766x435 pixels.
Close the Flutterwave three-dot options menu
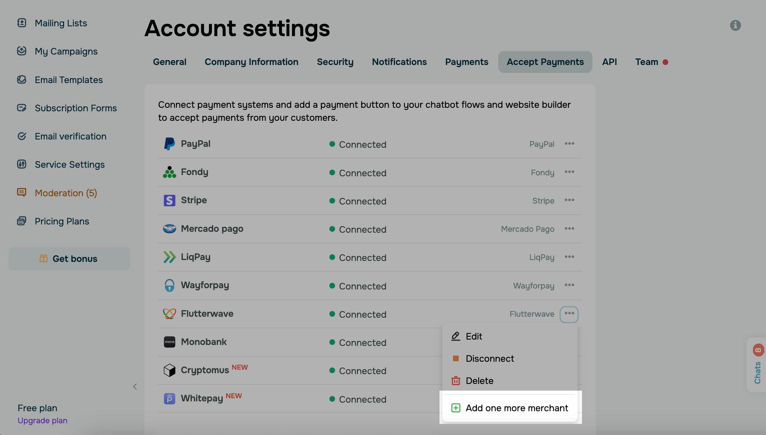[569, 314]
